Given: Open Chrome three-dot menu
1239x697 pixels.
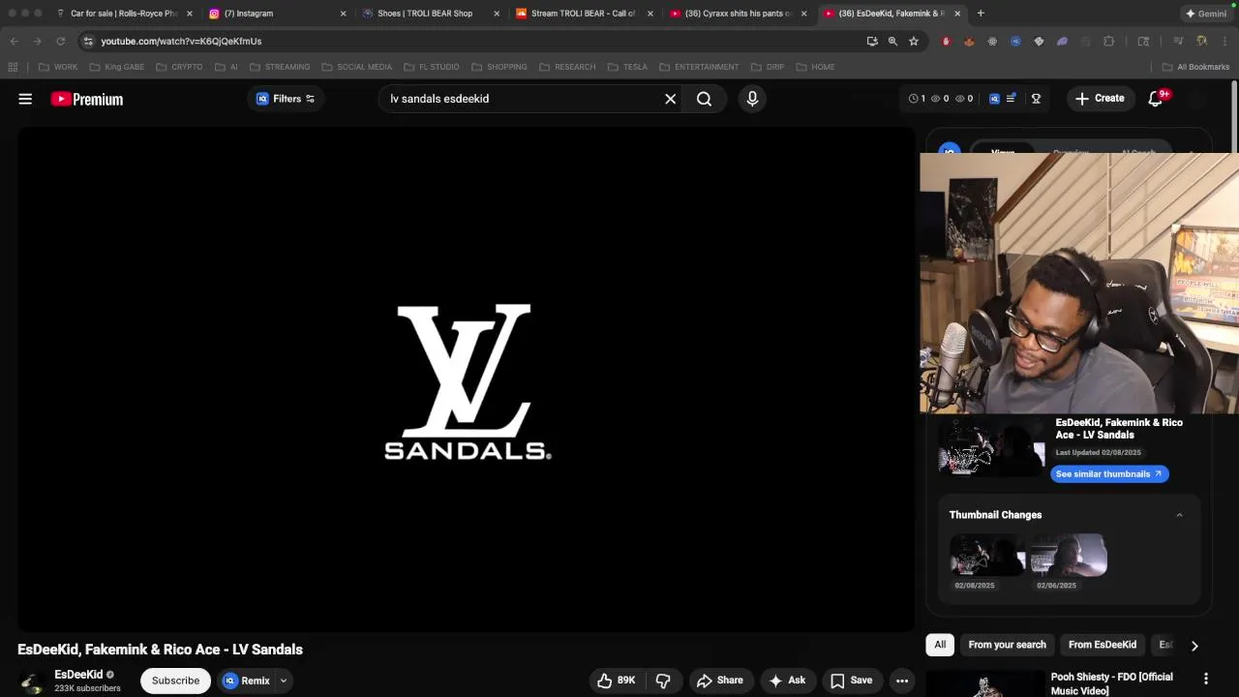Looking at the screenshot, I should tap(1225, 42).
